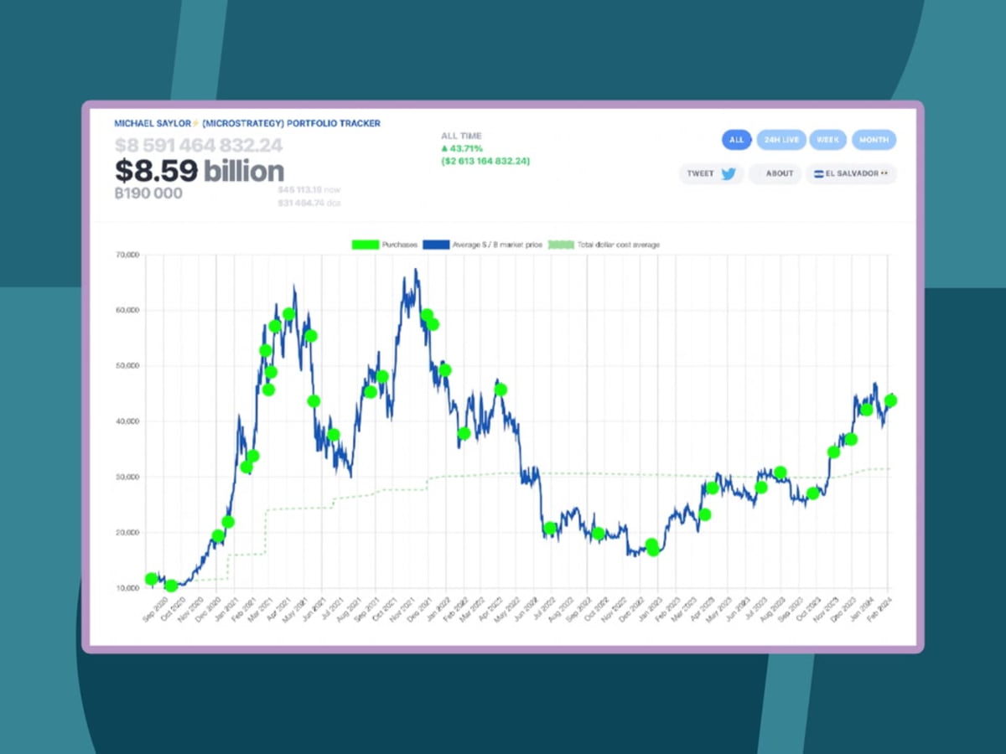Viewport: 1006px width, 754px height.
Task: Select the MONTH timeframe tab
Action: (874, 140)
